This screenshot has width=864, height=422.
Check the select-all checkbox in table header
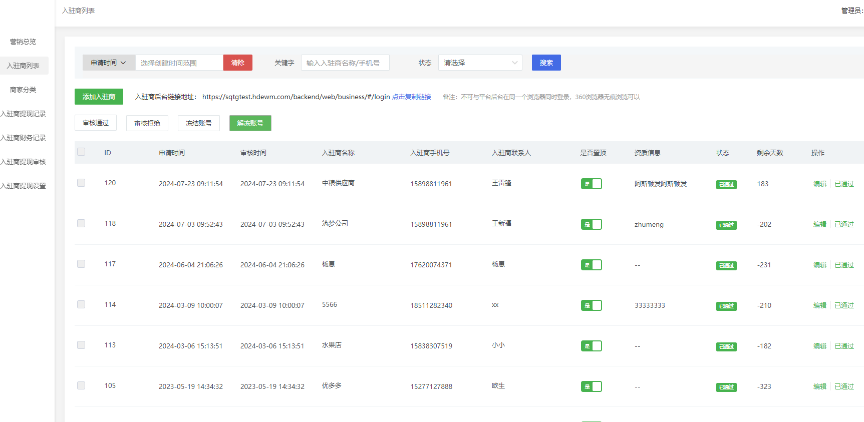81,152
